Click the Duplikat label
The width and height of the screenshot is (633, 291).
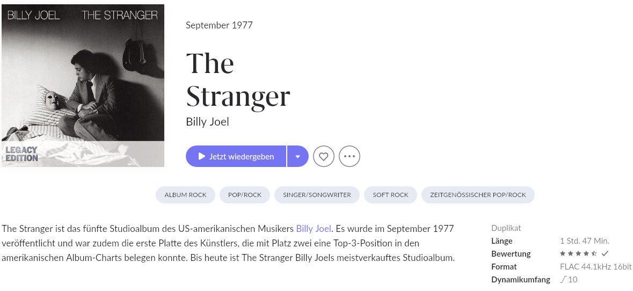(x=506, y=228)
